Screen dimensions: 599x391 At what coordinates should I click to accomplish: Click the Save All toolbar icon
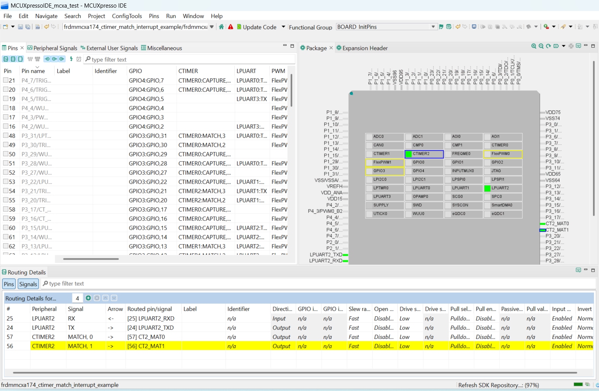coord(28,27)
